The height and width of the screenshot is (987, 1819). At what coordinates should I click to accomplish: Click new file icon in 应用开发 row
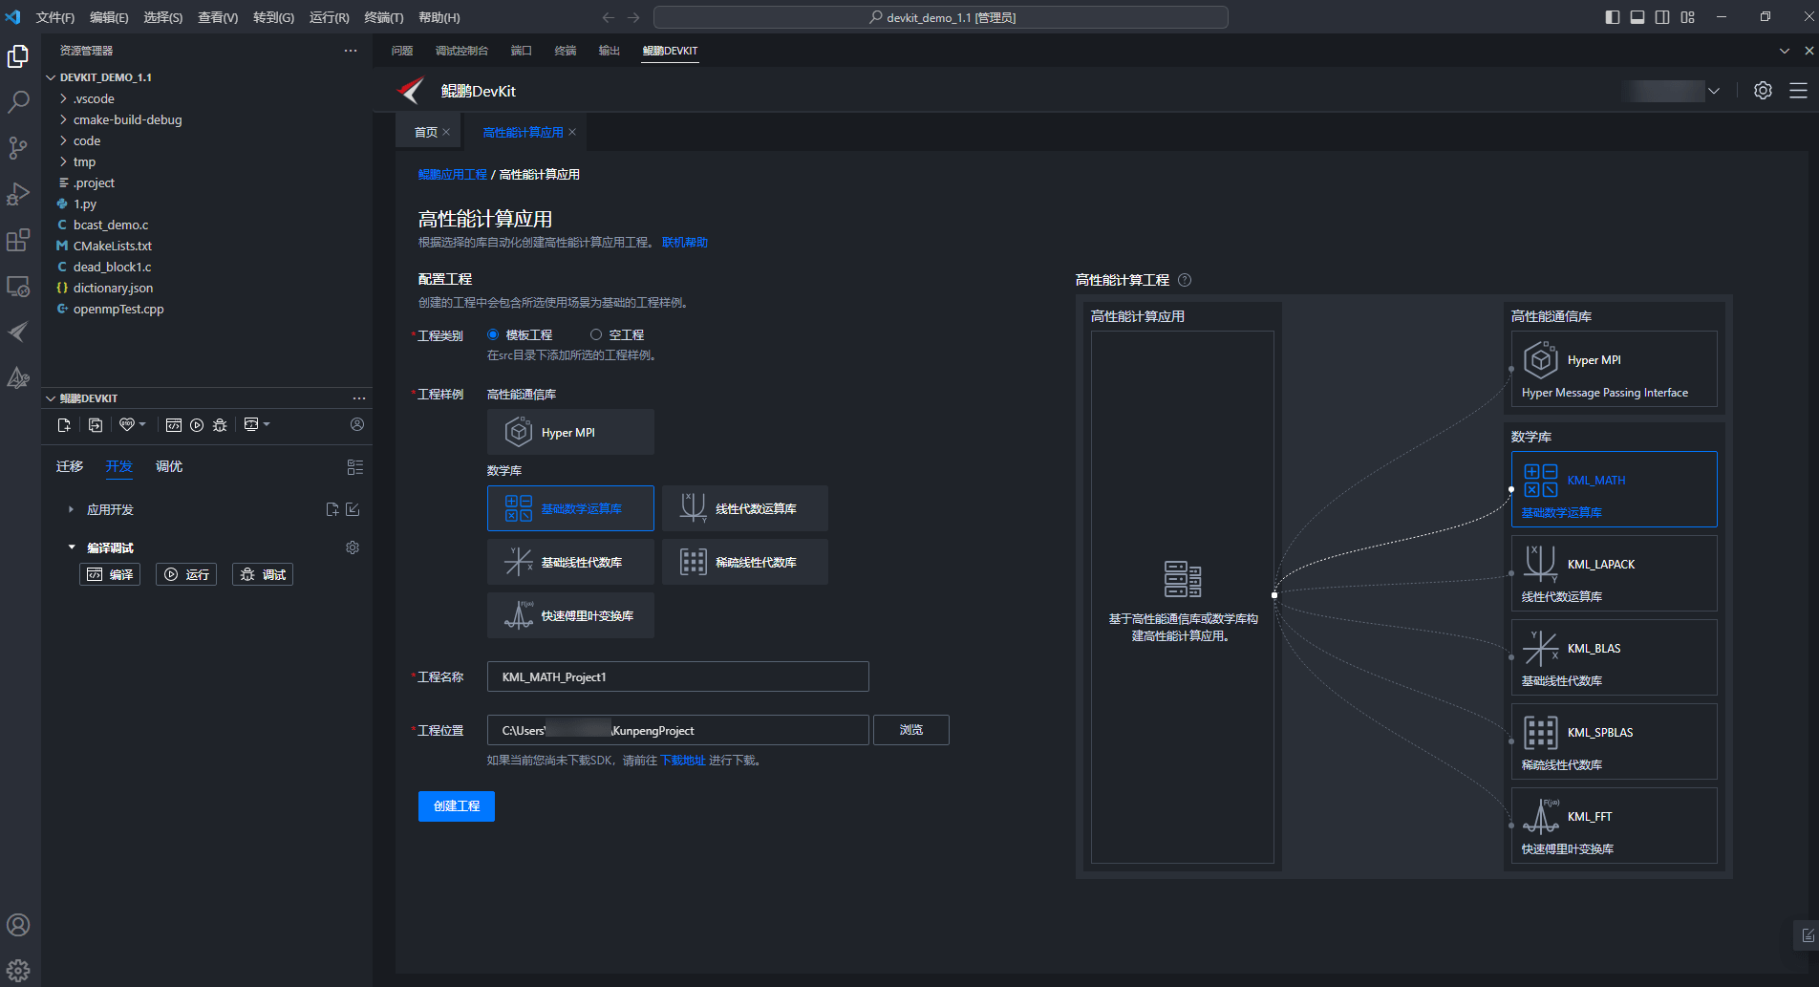[332, 509]
